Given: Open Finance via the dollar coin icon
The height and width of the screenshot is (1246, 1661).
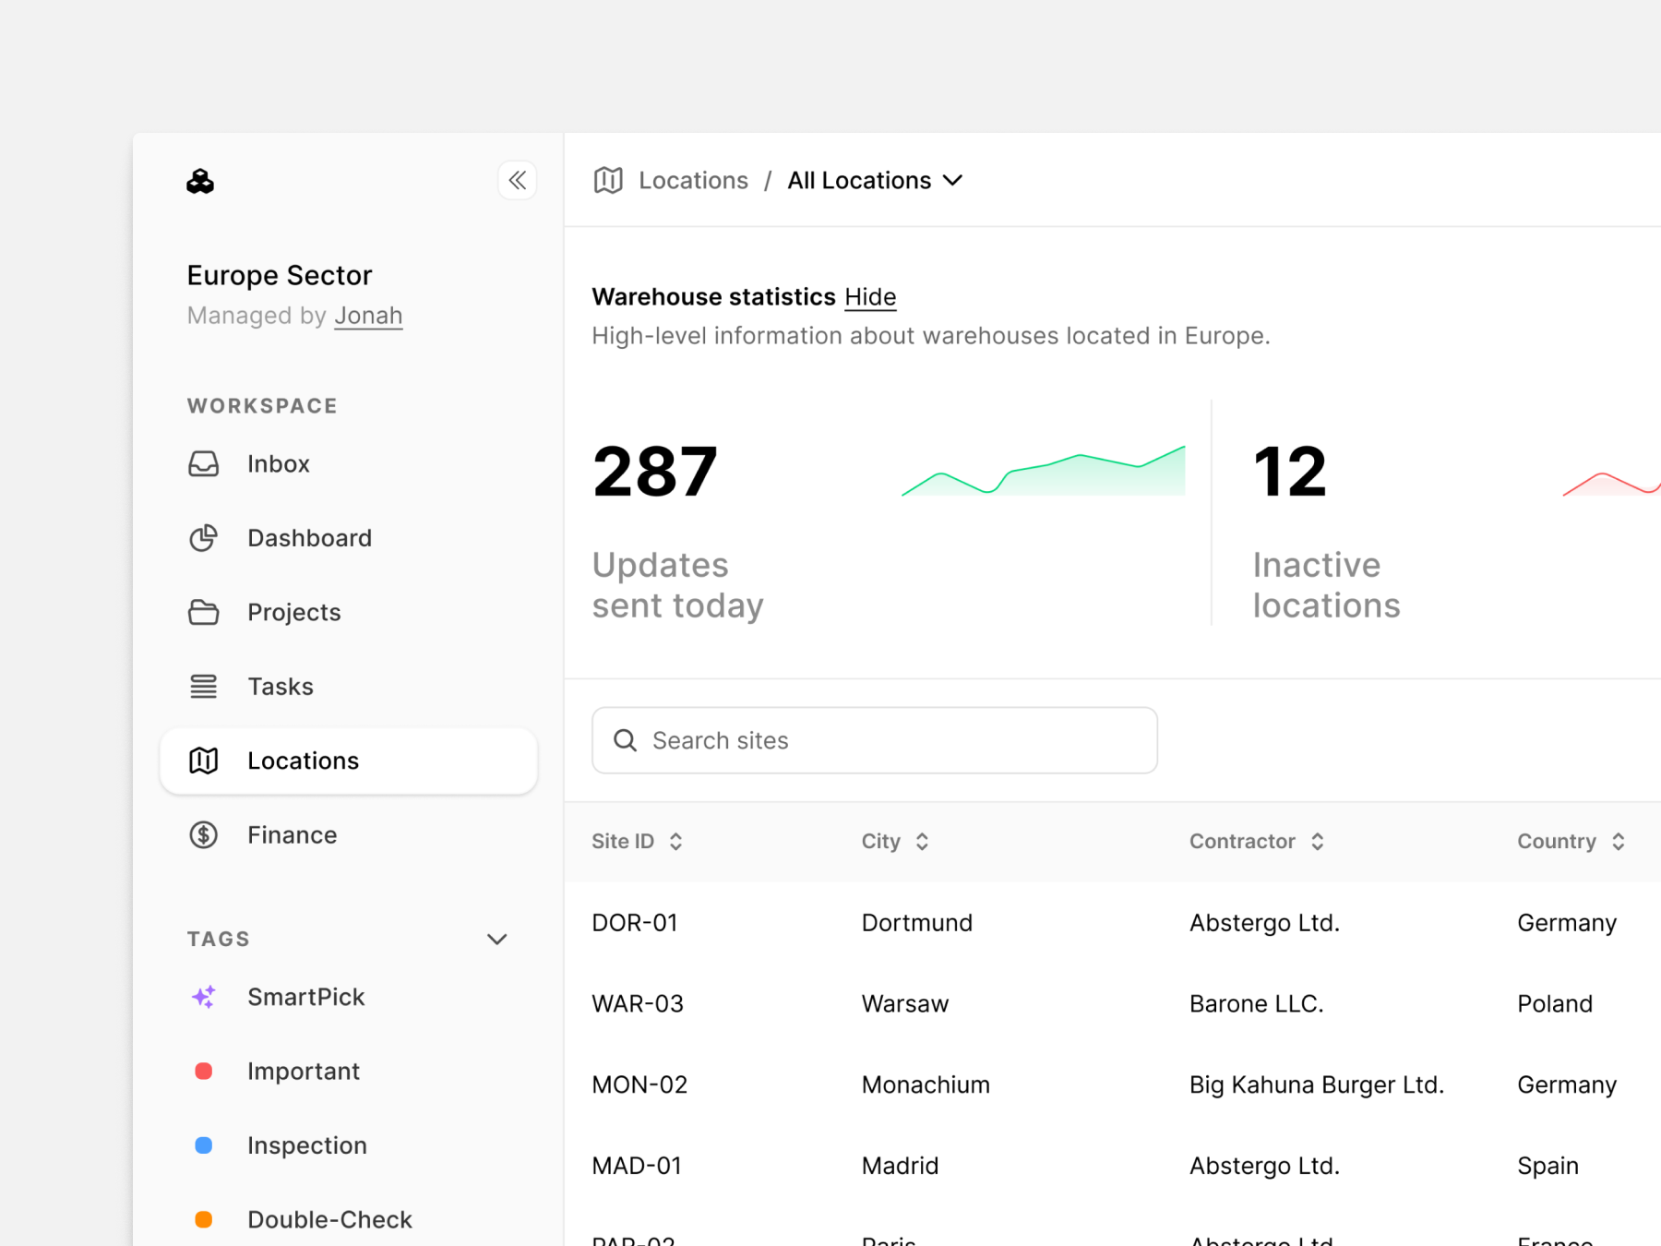Looking at the screenshot, I should (x=204, y=834).
